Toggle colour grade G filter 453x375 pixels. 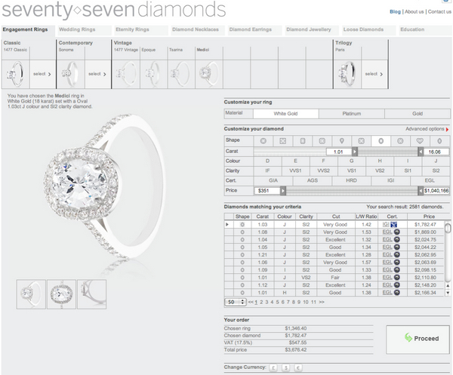(x=352, y=161)
